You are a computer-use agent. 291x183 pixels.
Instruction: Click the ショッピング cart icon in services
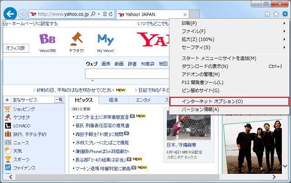tap(8, 109)
